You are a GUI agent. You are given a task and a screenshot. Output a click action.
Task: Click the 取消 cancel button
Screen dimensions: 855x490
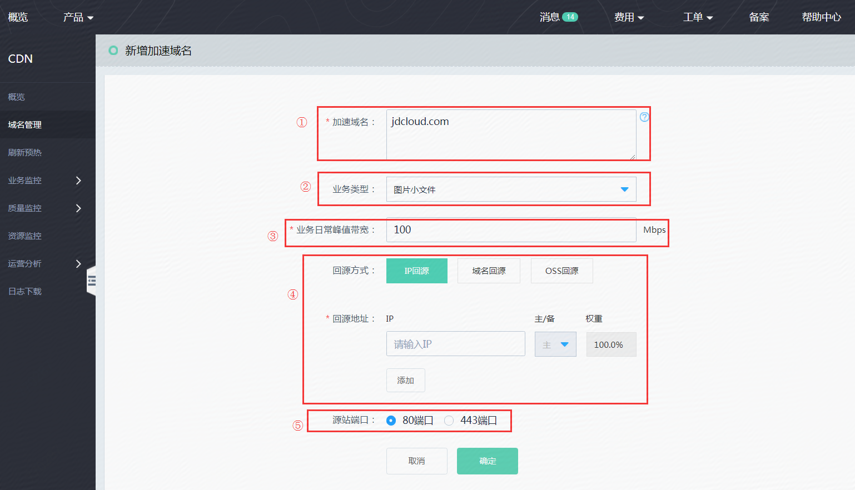click(416, 461)
